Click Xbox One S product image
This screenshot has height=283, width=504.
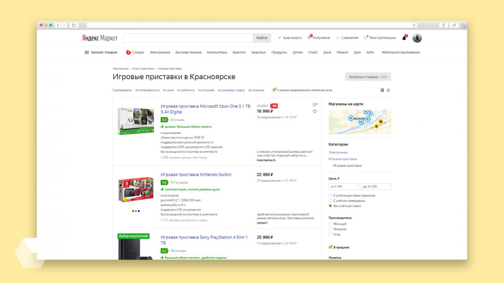click(x=136, y=121)
